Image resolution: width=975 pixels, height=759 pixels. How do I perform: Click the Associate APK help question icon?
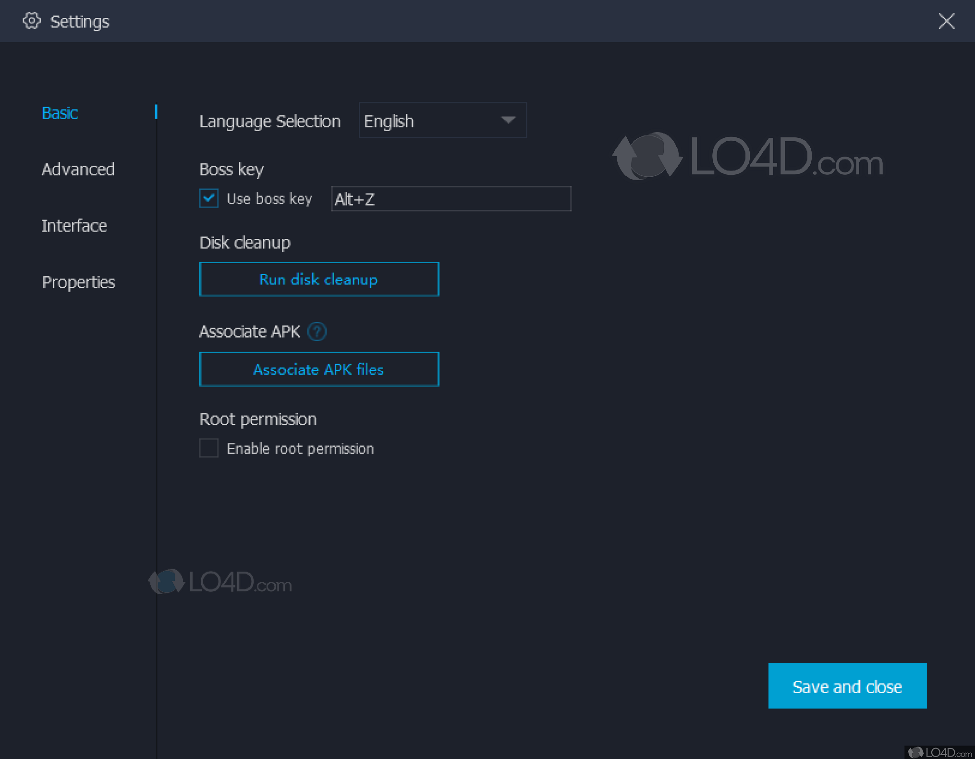317,331
